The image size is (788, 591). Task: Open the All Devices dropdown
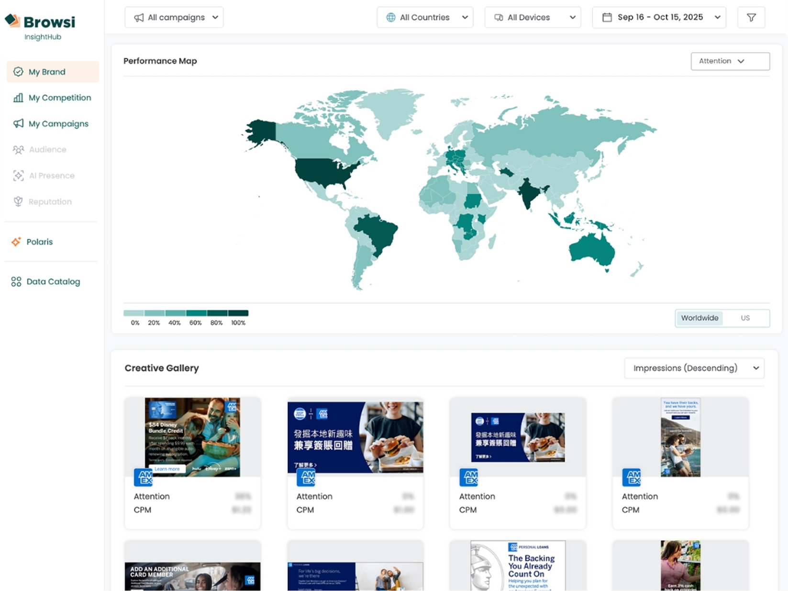coord(533,18)
